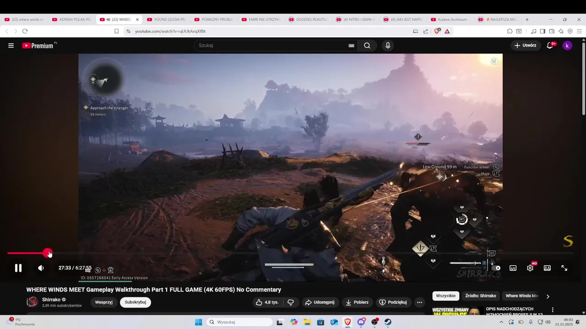Click the red scrubber handle on progress bar
The image size is (586, 329).
(x=47, y=253)
